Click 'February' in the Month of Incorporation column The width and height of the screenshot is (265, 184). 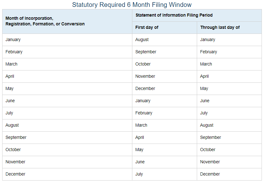point(14,52)
